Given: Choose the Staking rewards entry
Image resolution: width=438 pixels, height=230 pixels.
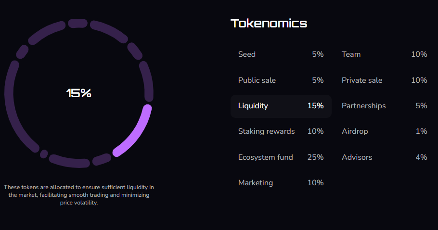Looking at the screenshot, I should click(281, 131).
